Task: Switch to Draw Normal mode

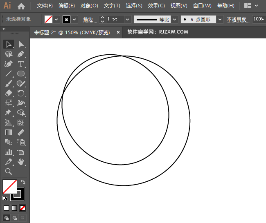Action: click(7, 218)
